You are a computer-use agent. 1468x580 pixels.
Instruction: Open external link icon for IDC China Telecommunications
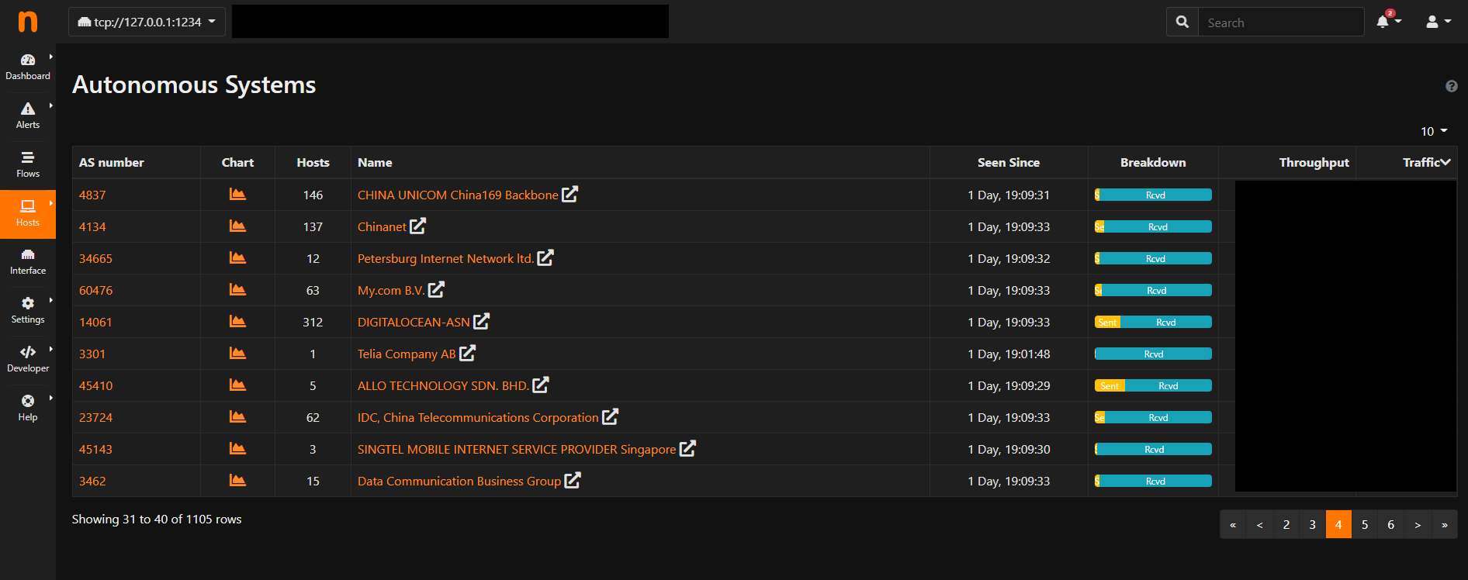point(611,416)
